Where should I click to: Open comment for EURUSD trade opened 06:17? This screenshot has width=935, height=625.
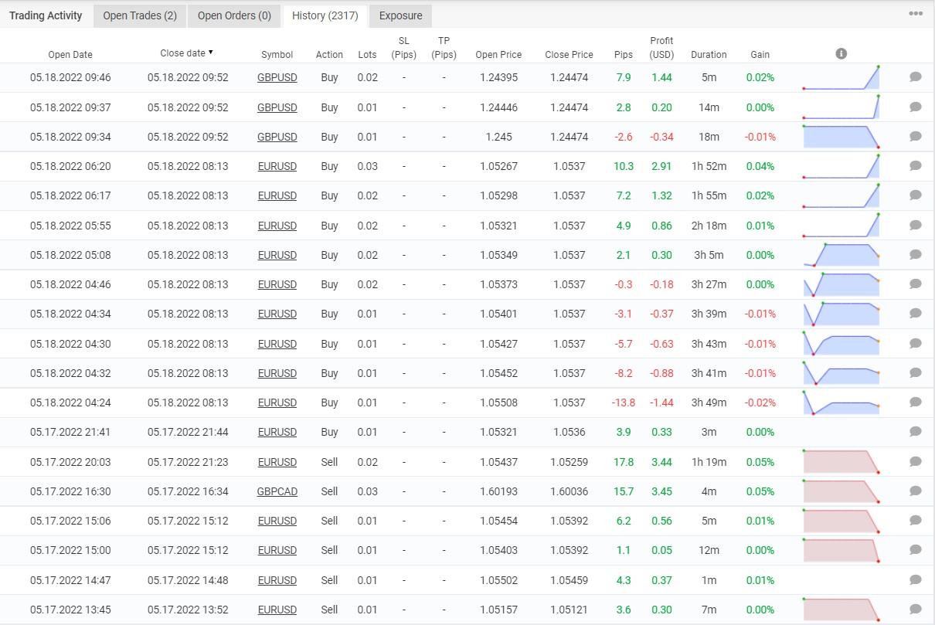pos(916,195)
